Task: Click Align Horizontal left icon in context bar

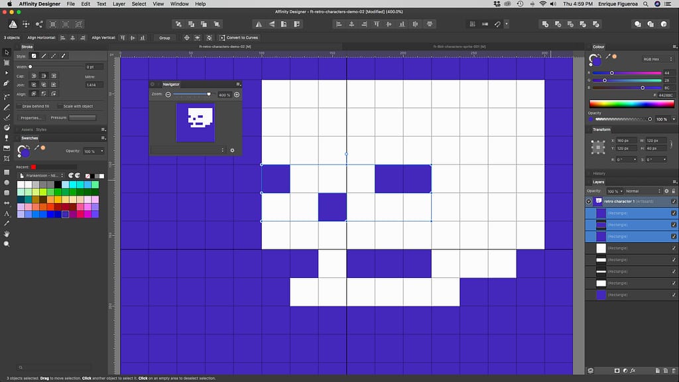Action: [x=63, y=38]
